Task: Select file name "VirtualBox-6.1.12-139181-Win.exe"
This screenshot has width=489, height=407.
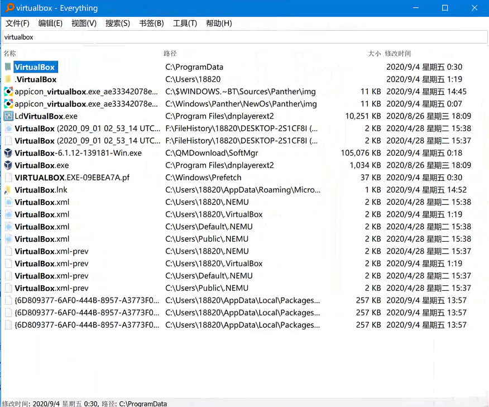Action: [78, 153]
